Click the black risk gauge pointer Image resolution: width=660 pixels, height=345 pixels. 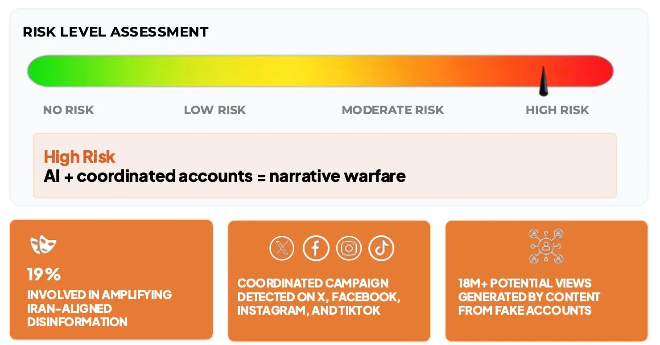543,82
